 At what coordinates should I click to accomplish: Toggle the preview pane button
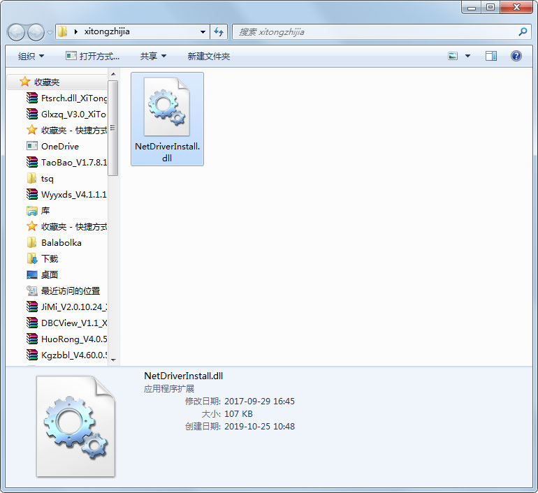491,56
